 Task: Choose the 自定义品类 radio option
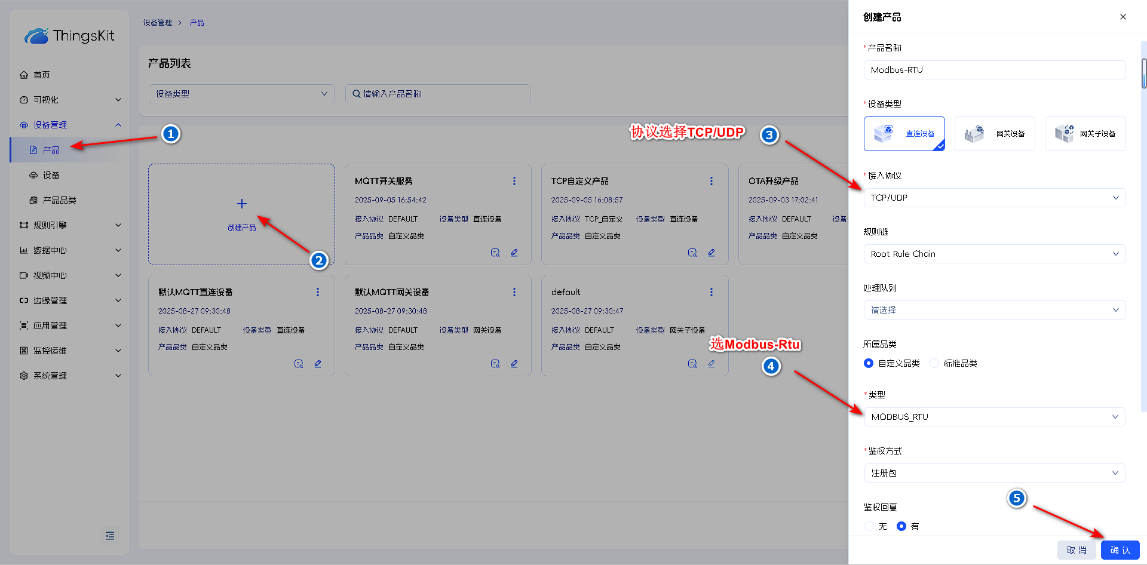click(x=869, y=363)
